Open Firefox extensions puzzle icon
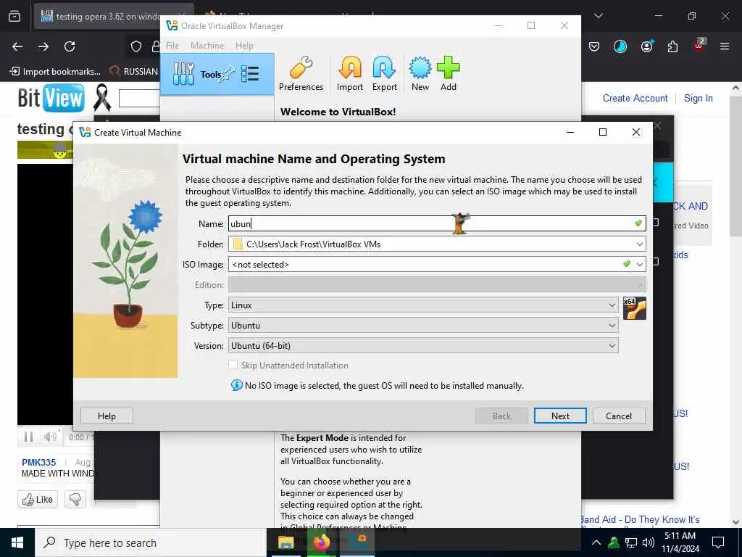Image resolution: width=742 pixels, height=557 pixels. (x=672, y=46)
